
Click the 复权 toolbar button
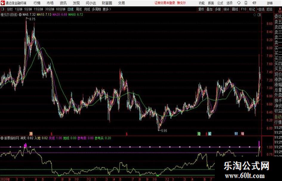201,9
